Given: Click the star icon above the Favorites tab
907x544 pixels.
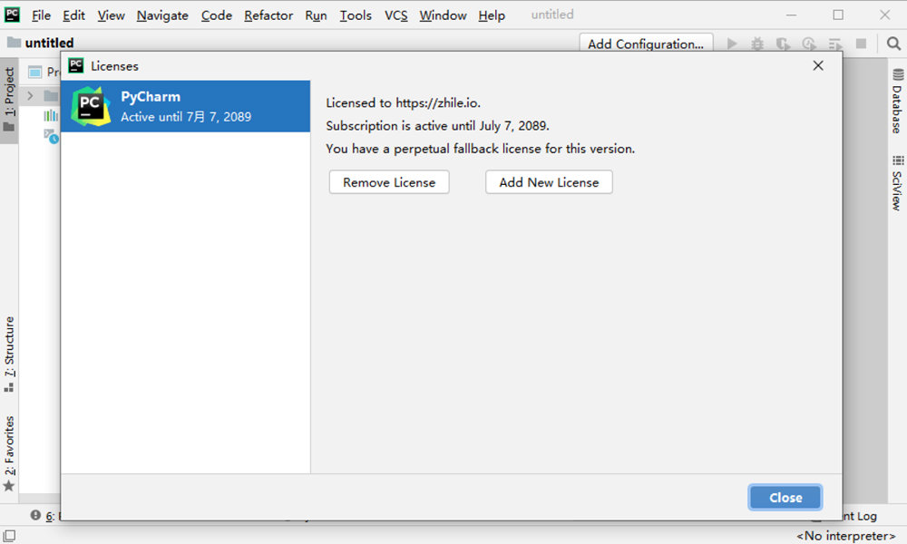Looking at the screenshot, I should coord(9,486).
